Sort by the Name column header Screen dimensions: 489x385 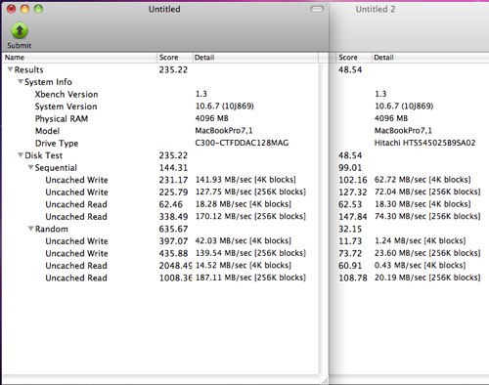tap(80, 58)
